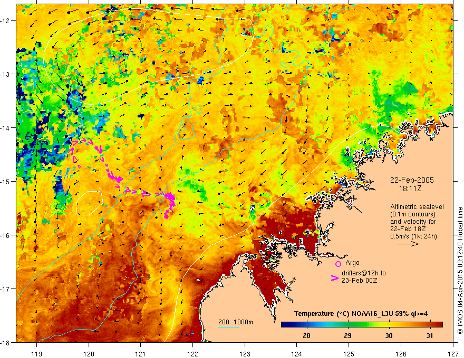Click the temperature color bar at 30
The height and width of the screenshot is (358, 464).
tap(389, 325)
